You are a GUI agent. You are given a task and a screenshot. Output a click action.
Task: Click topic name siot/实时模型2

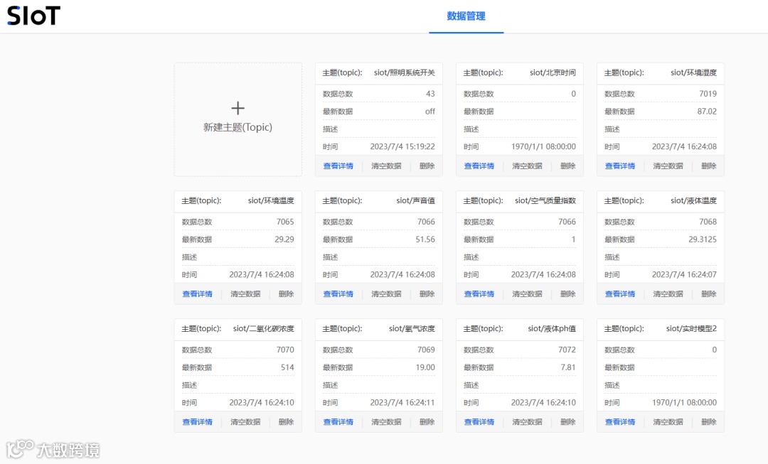click(692, 329)
